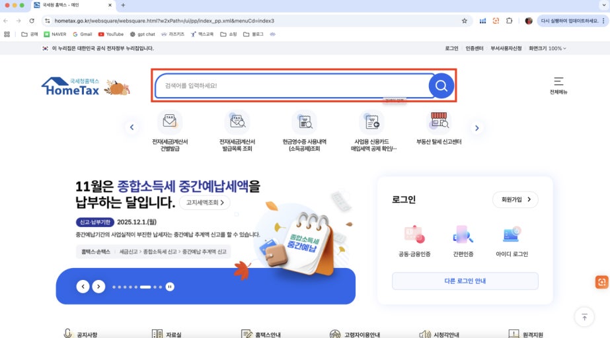The width and height of the screenshot is (610, 338).
Task: Open the browser profile avatar
Action: coord(528,20)
